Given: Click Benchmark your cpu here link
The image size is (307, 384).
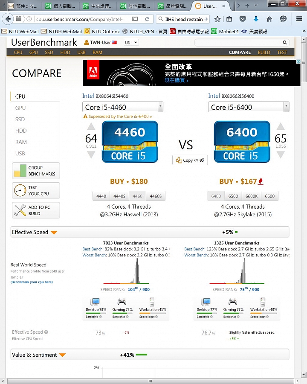Looking at the screenshot, I should (x=32, y=282).
